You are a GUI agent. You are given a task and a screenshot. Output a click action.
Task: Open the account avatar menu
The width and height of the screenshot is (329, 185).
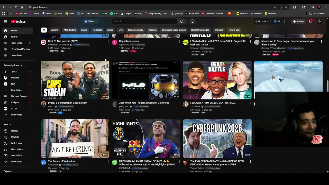[x=319, y=21]
